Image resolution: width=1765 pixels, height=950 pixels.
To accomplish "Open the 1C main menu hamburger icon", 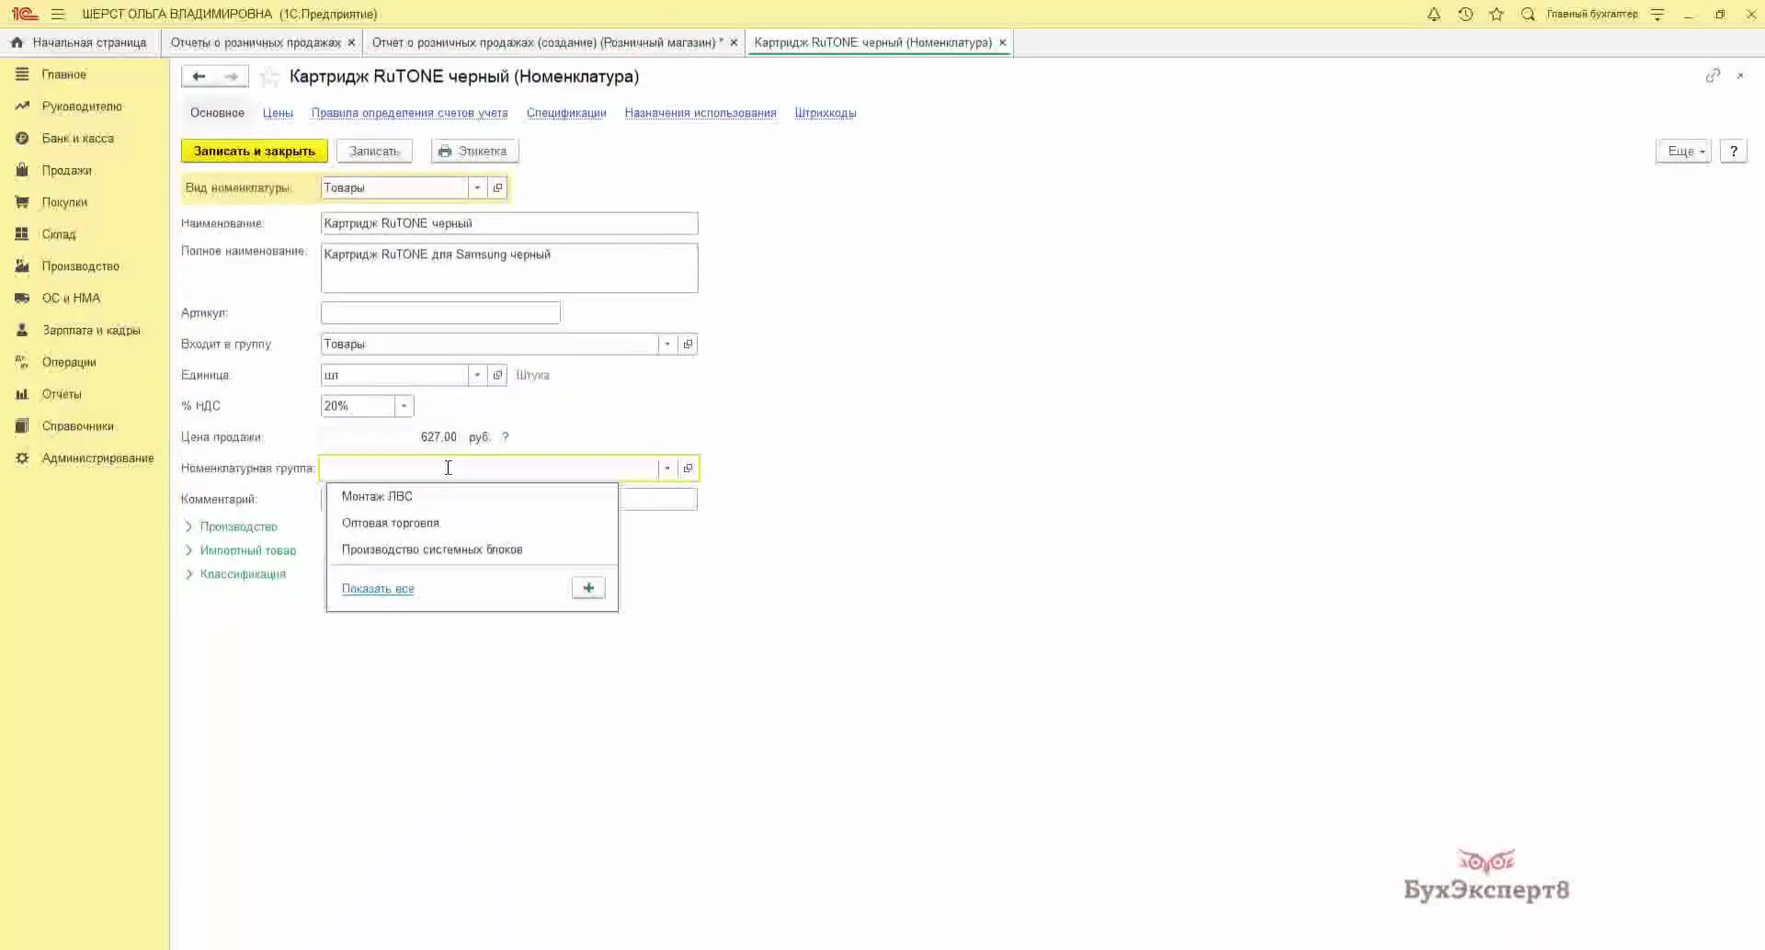I will (x=58, y=14).
